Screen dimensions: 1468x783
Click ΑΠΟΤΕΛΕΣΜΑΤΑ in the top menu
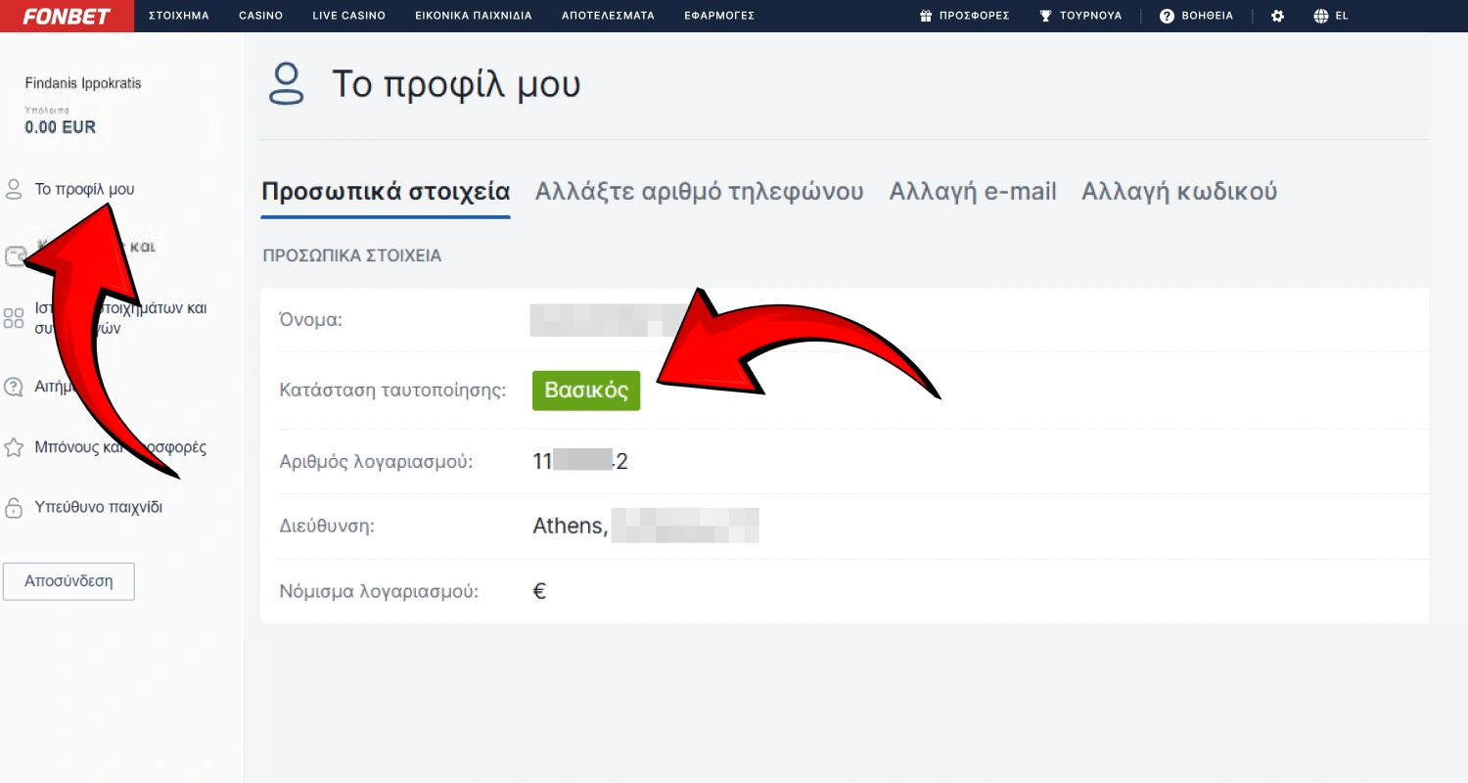coord(607,16)
